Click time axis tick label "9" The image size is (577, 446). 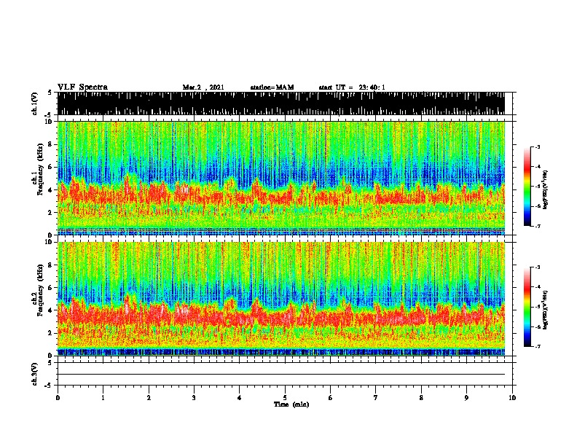[x=466, y=398]
